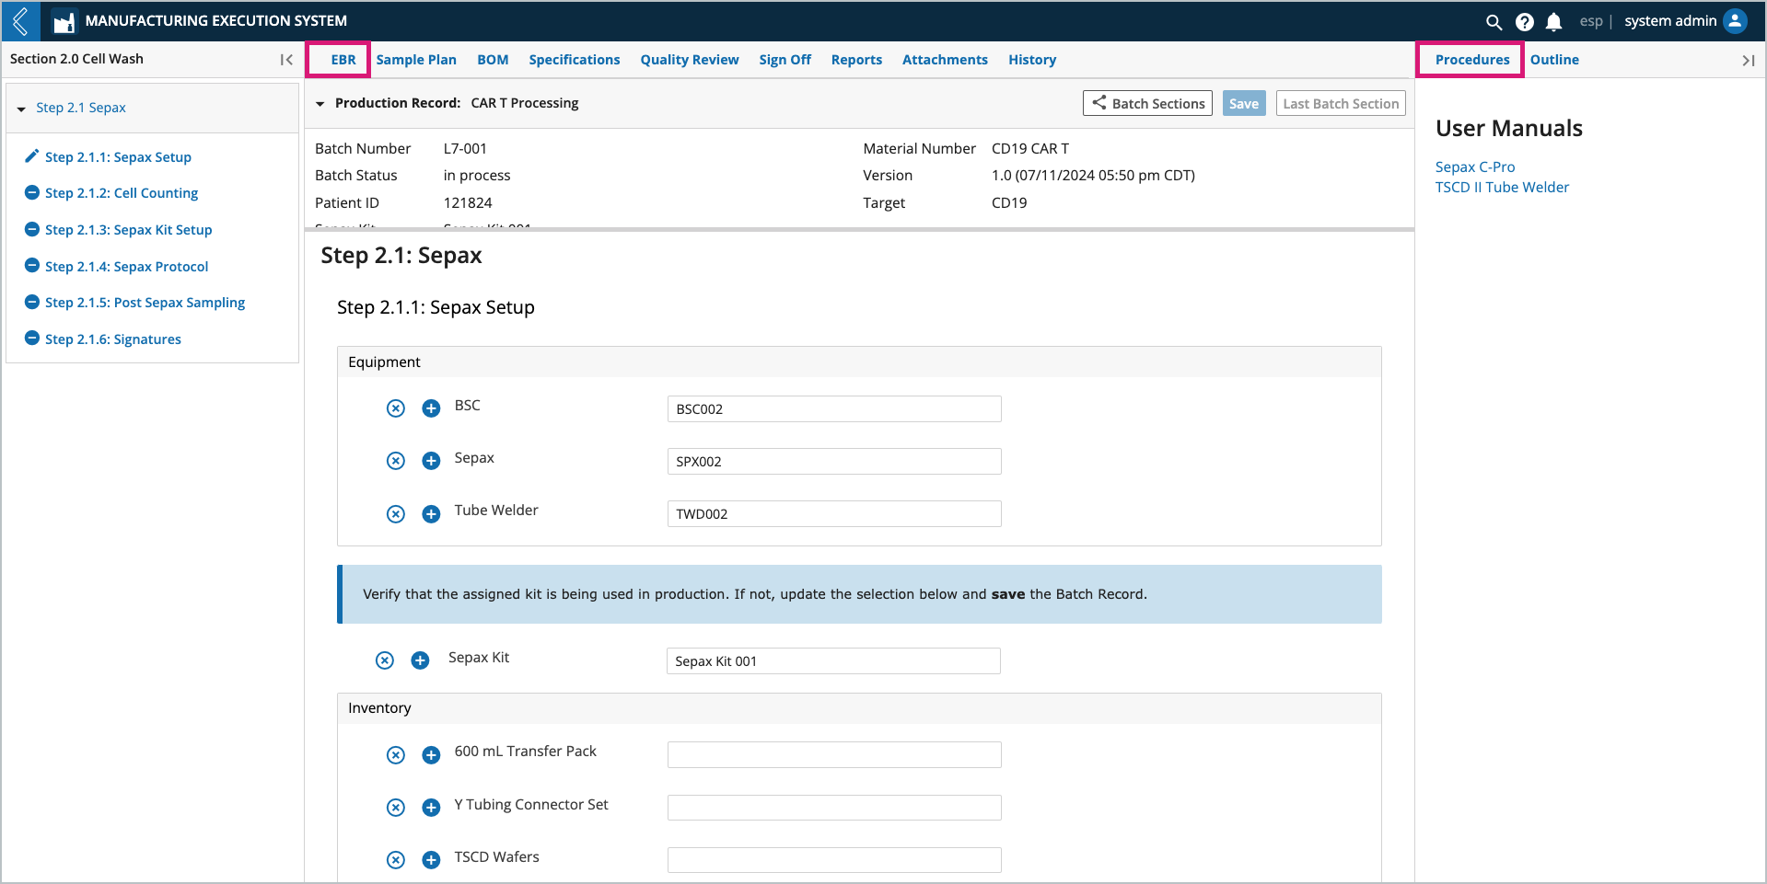The image size is (1767, 884).
Task: Open notifications bell
Action: point(1554,22)
